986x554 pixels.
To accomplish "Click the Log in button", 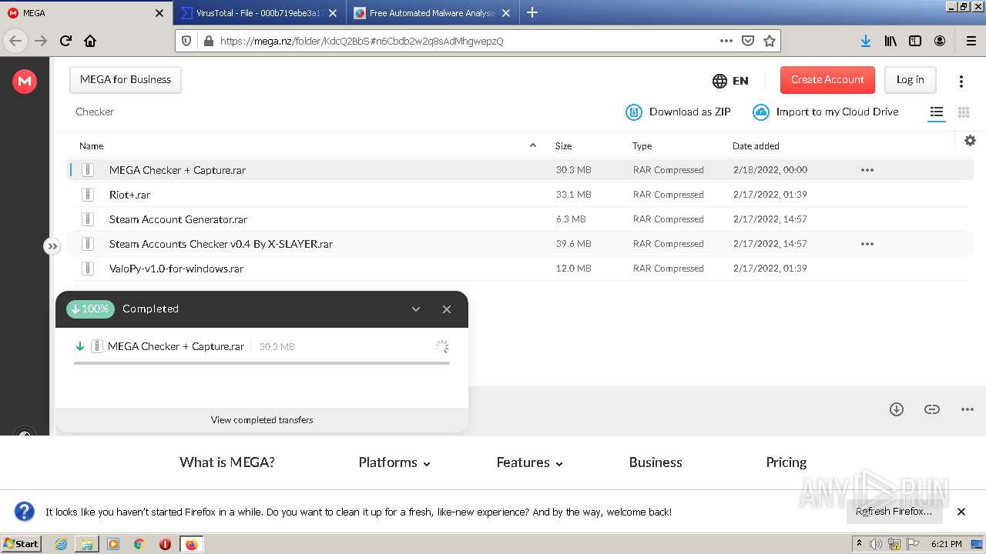I will pos(910,79).
